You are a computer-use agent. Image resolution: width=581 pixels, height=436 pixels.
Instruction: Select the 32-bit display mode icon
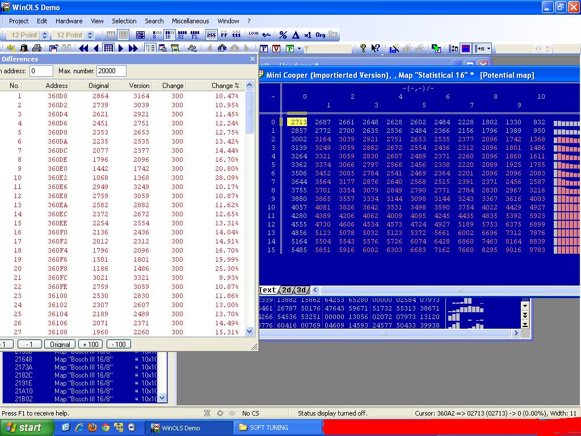(182, 35)
